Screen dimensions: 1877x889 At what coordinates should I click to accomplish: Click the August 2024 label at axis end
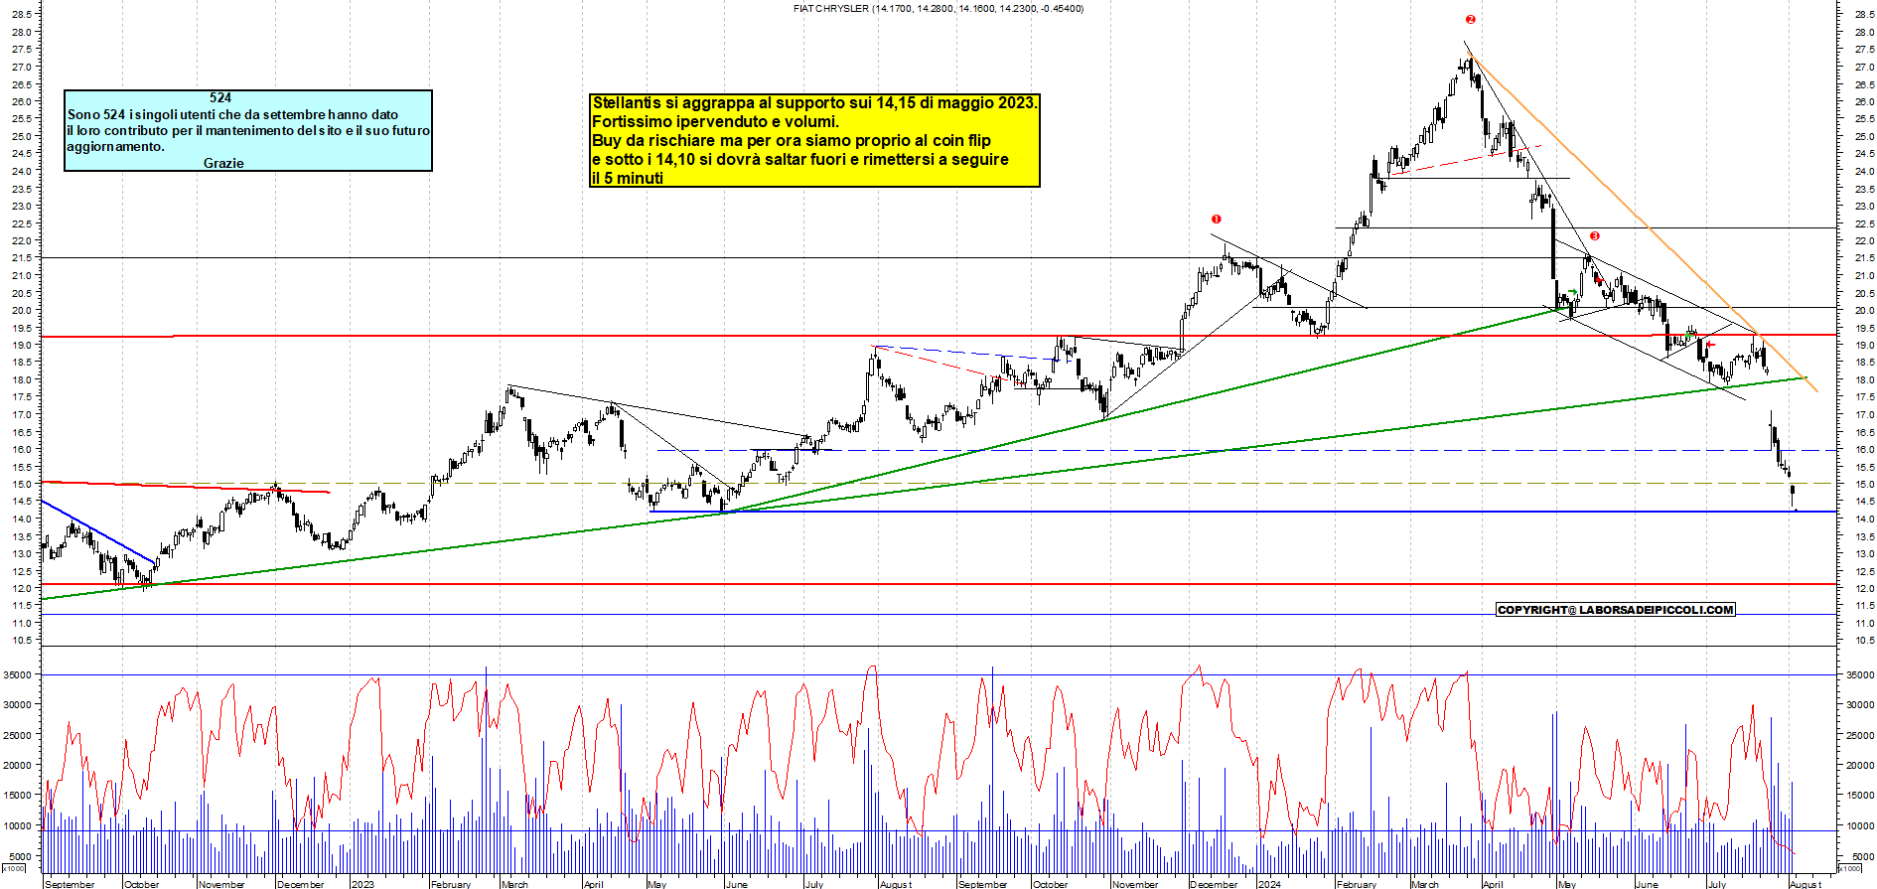pyautogui.click(x=1805, y=884)
